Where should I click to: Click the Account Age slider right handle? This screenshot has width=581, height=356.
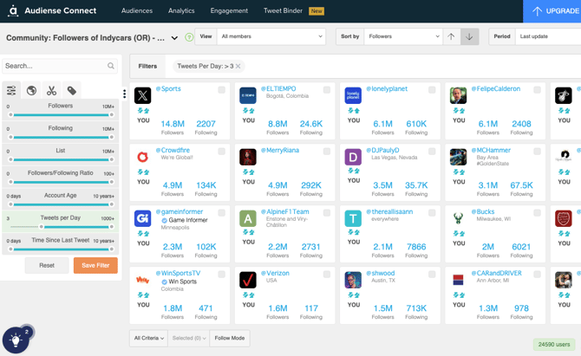click(x=111, y=204)
